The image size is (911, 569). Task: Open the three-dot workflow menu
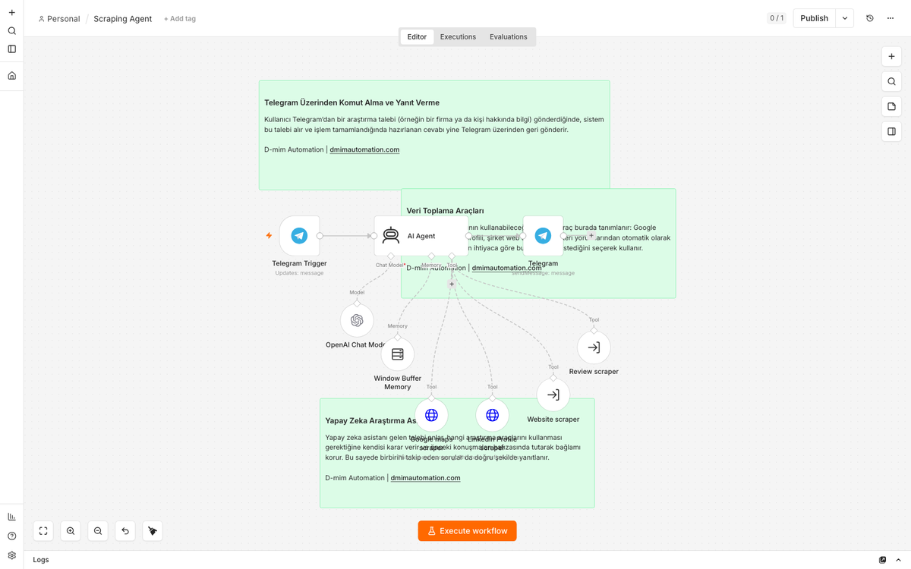pyautogui.click(x=891, y=18)
